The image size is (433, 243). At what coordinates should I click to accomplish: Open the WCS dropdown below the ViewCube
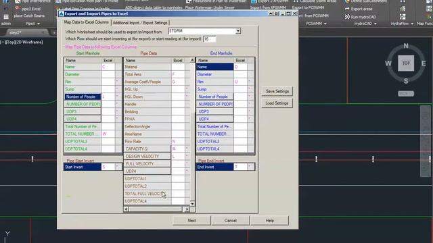click(406, 94)
